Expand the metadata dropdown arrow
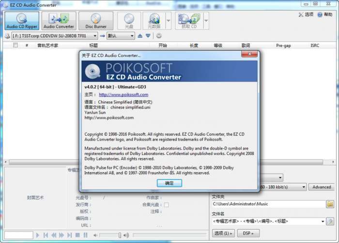This screenshot has height=243, width=339. 169,21
